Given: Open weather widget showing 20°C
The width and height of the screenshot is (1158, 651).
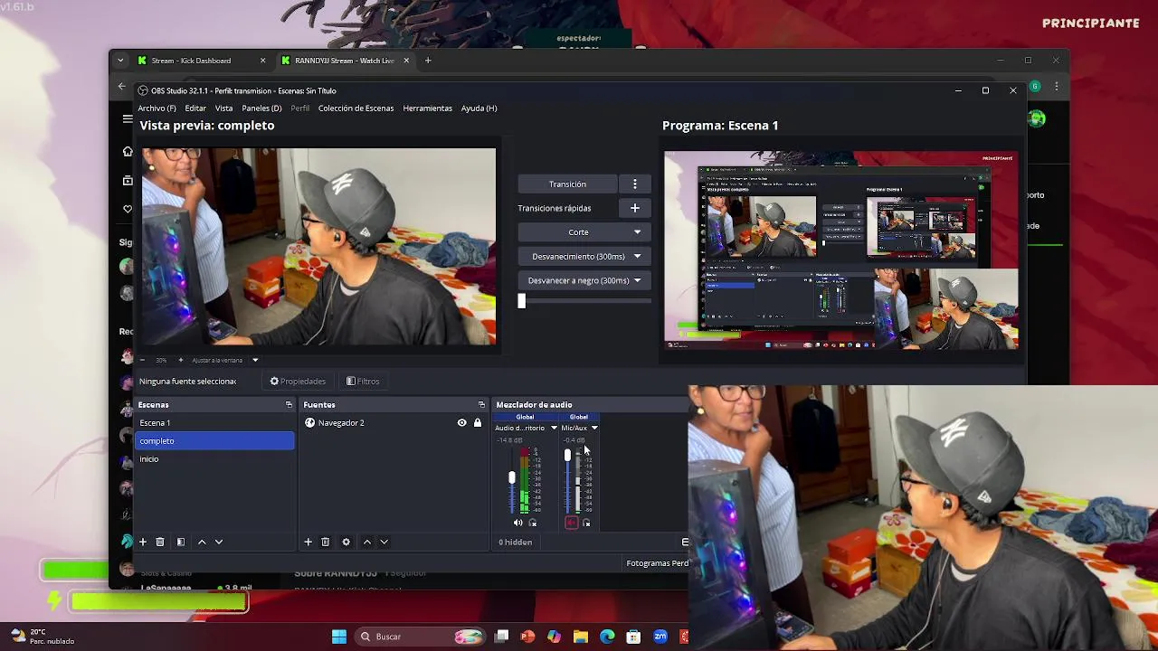Looking at the screenshot, I should (x=43, y=637).
